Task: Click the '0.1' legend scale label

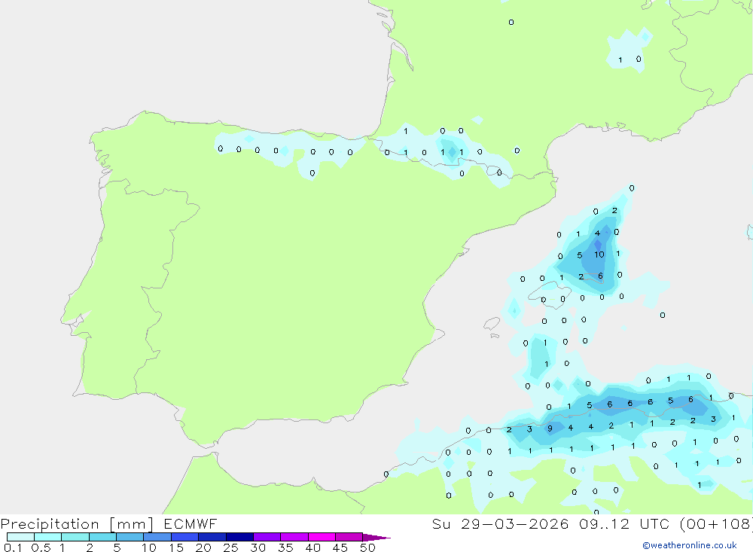Action: coord(13,547)
